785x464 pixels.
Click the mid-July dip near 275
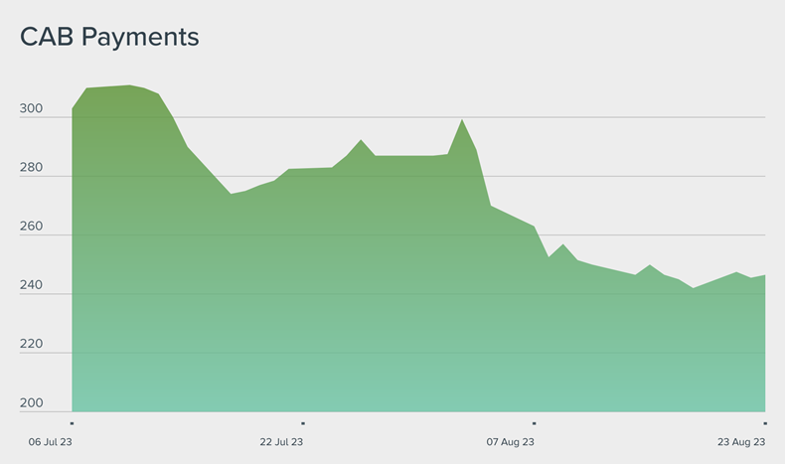(231, 193)
